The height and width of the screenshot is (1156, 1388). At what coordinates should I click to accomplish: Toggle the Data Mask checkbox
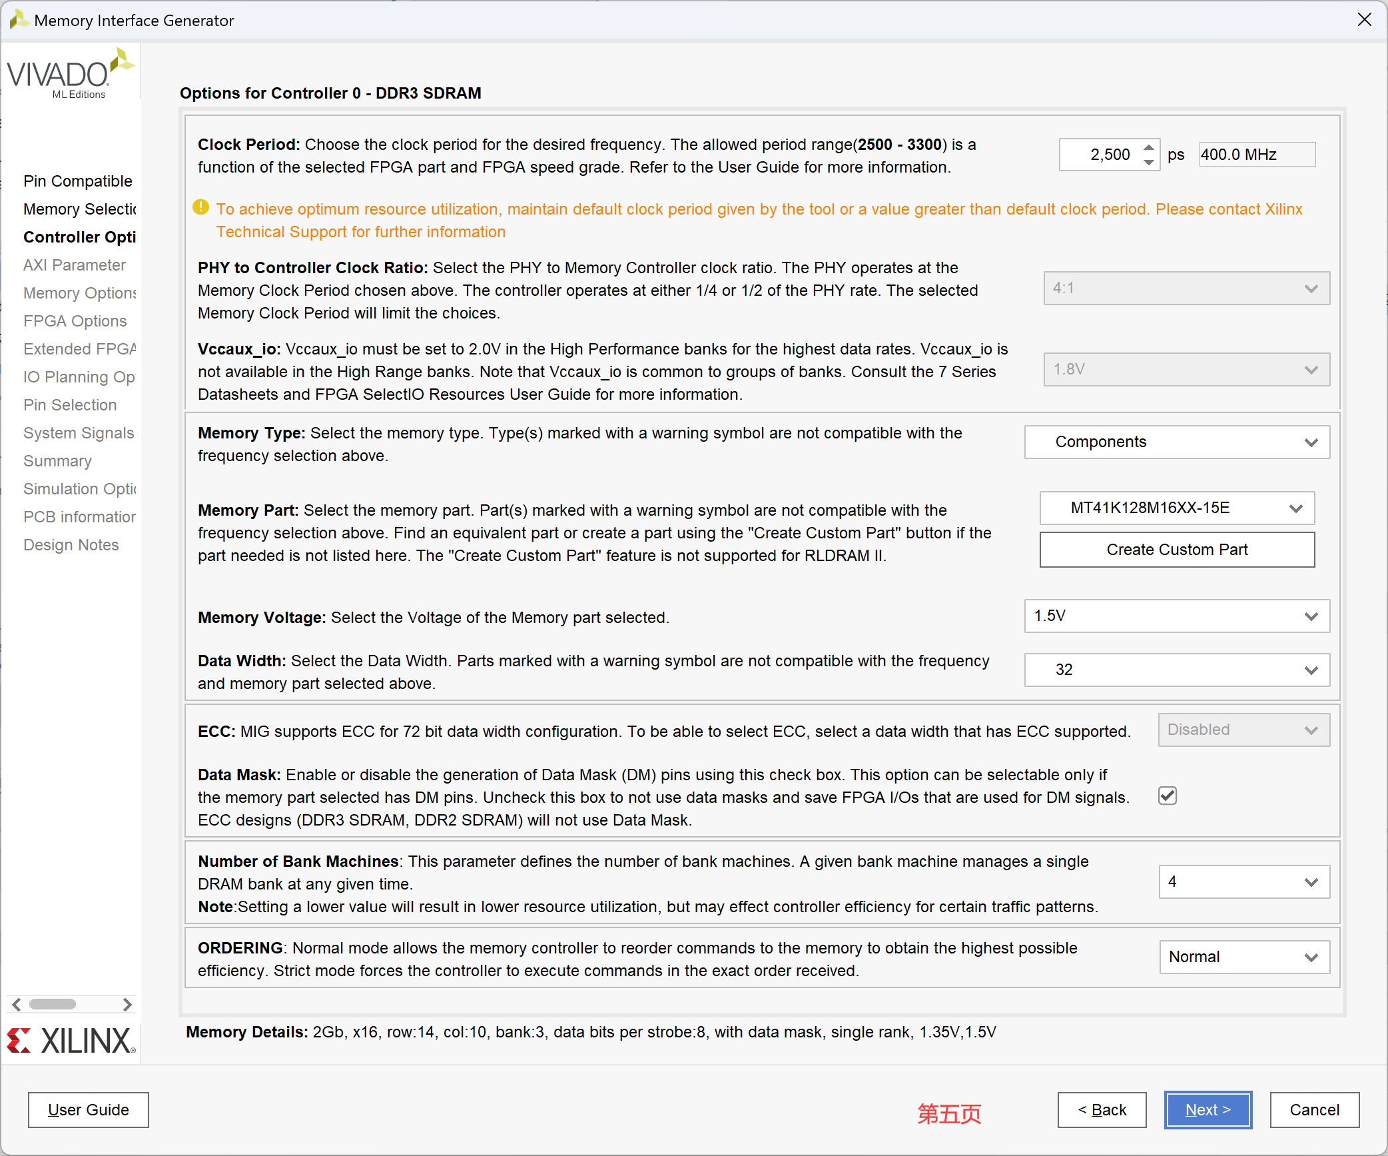[1168, 796]
